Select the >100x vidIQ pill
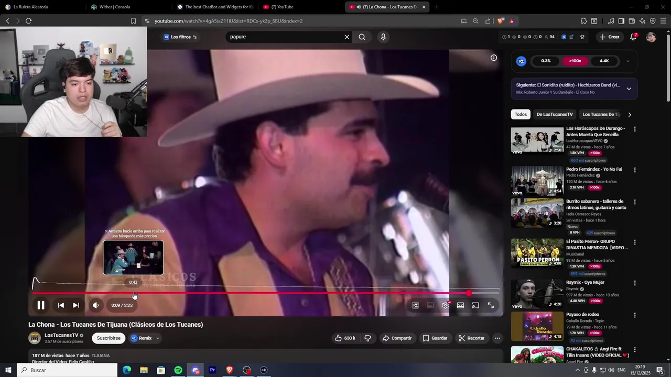This screenshot has width=671, height=377. (575, 61)
